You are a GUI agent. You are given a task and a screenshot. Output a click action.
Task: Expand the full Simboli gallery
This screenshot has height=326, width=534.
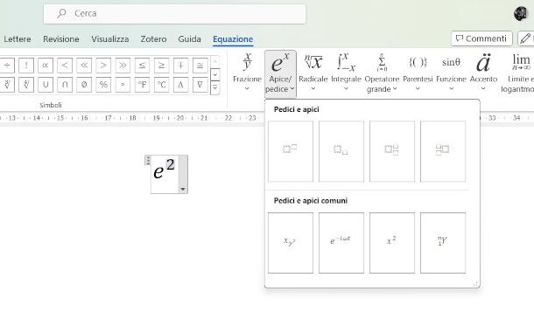point(215,87)
